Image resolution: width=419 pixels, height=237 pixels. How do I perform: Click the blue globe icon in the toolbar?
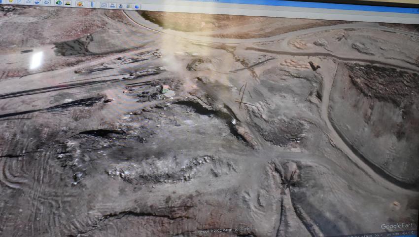(x=137, y=6)
